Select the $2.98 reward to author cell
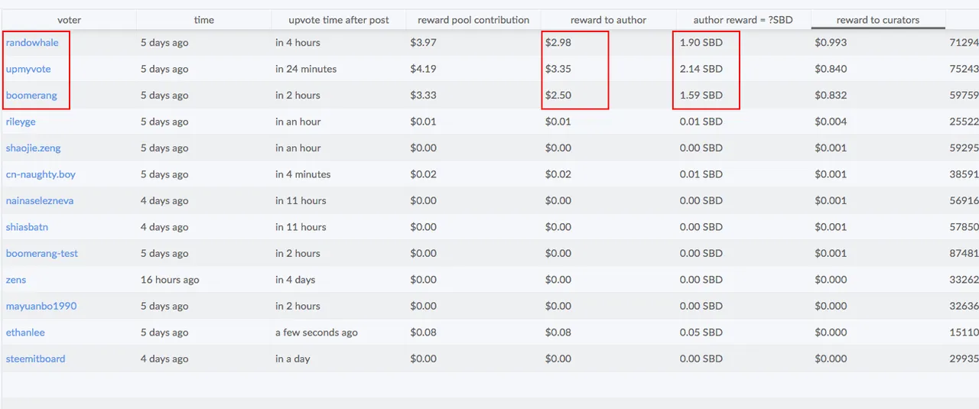 coord(558,43)
